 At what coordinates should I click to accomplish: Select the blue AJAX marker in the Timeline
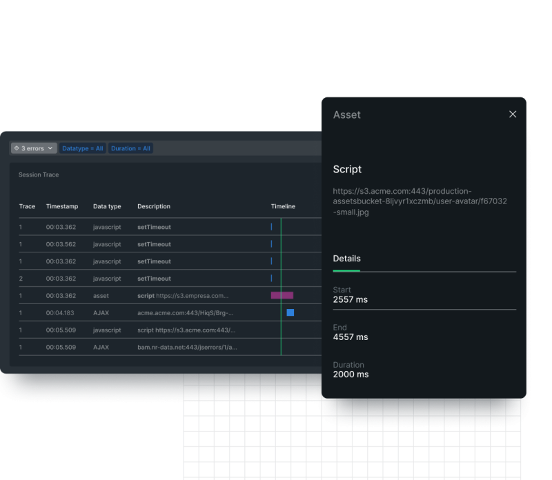pyautogui.click(x=290, y=312)
